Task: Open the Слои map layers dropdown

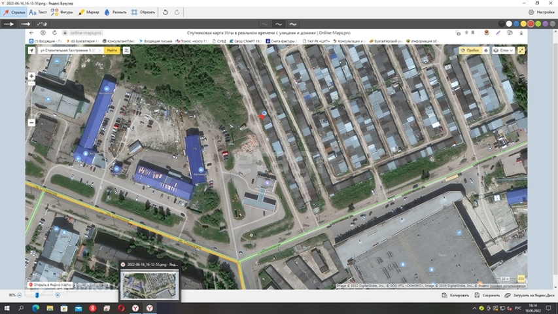Action: pos(504,50)
